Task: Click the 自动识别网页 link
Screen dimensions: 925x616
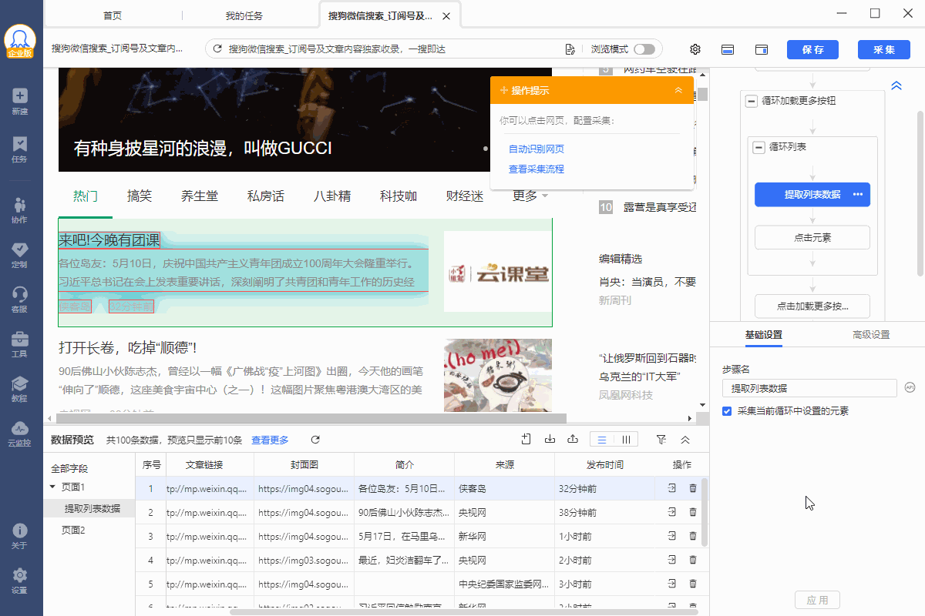Action: pos(536,149)
